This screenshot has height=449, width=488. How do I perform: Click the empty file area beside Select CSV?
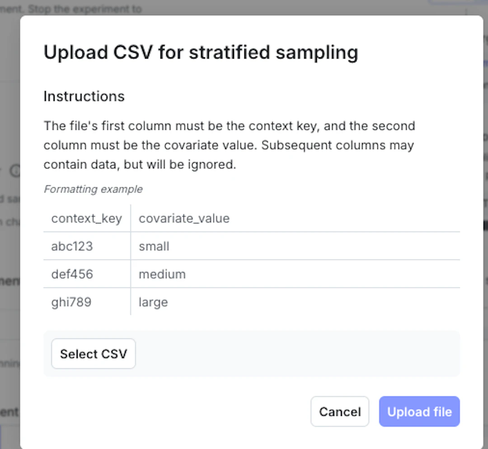tap(297, 354)
